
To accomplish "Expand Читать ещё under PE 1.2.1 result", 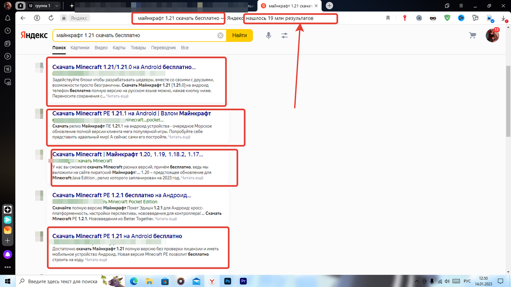I will (x=166, y=219).
